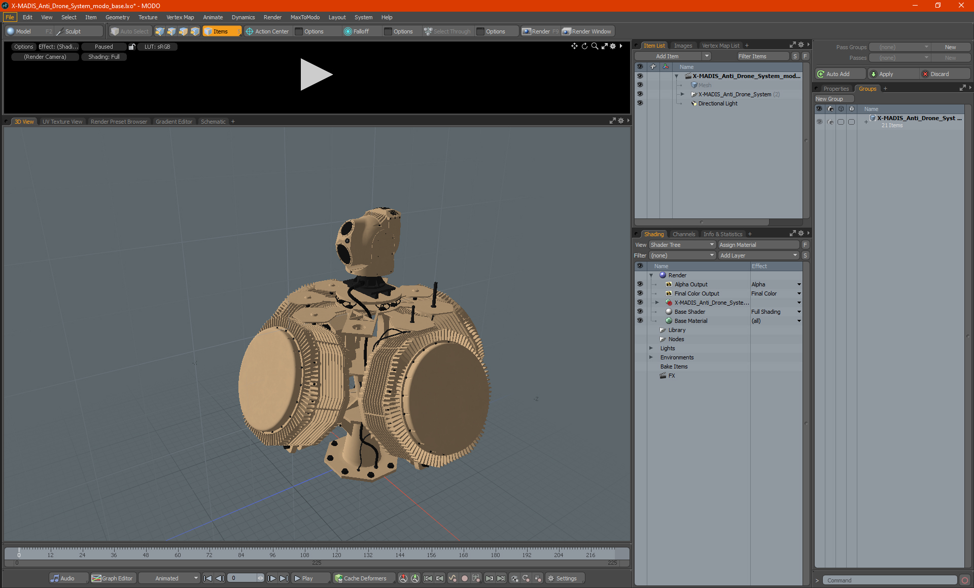974x588 pixels.
Task: Toggle Base Shader visibility eye
Action: click(x=640, y=311)
